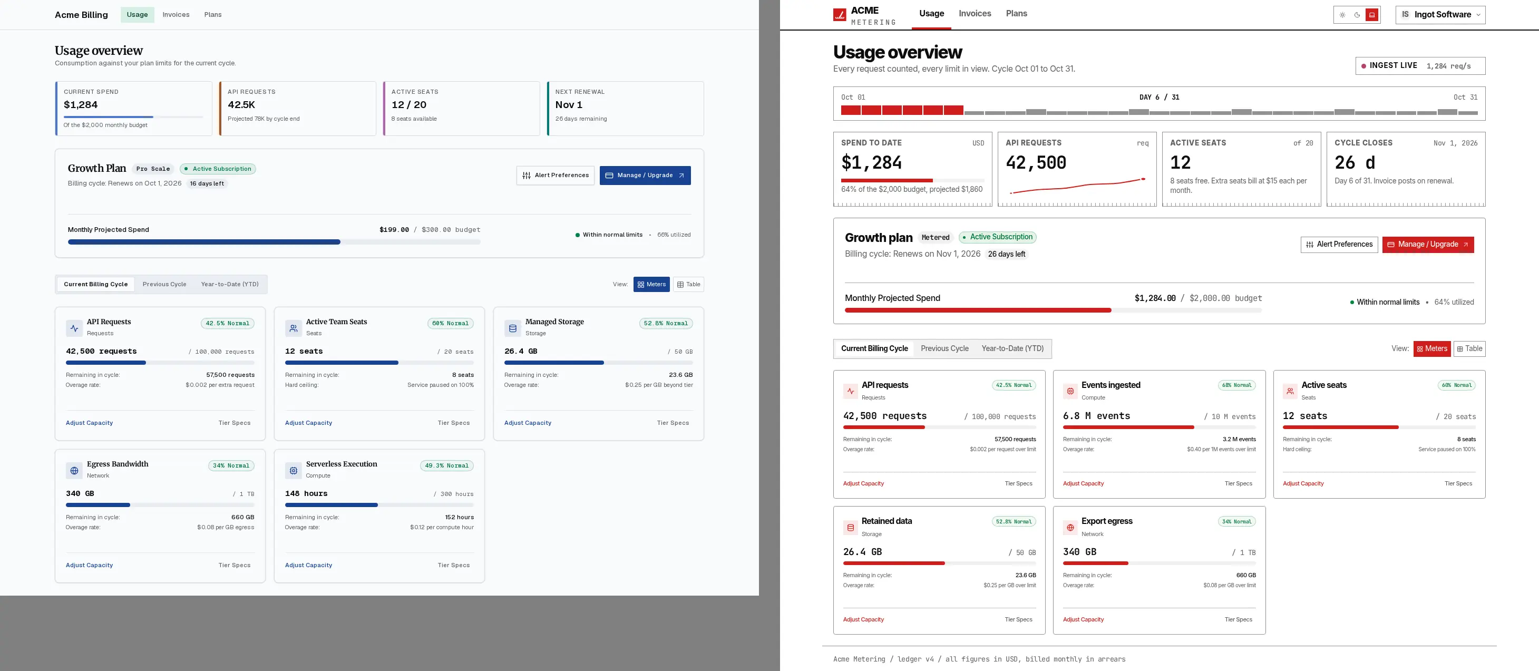Click the API Requests pulse icon in Acme Billing

[74, 328]
